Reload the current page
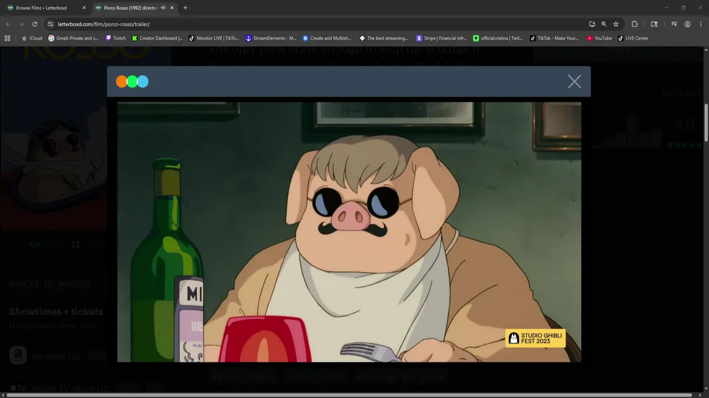The width and height of the screenshot is (709, 398). pyautogui.click(x=34, y=24)
